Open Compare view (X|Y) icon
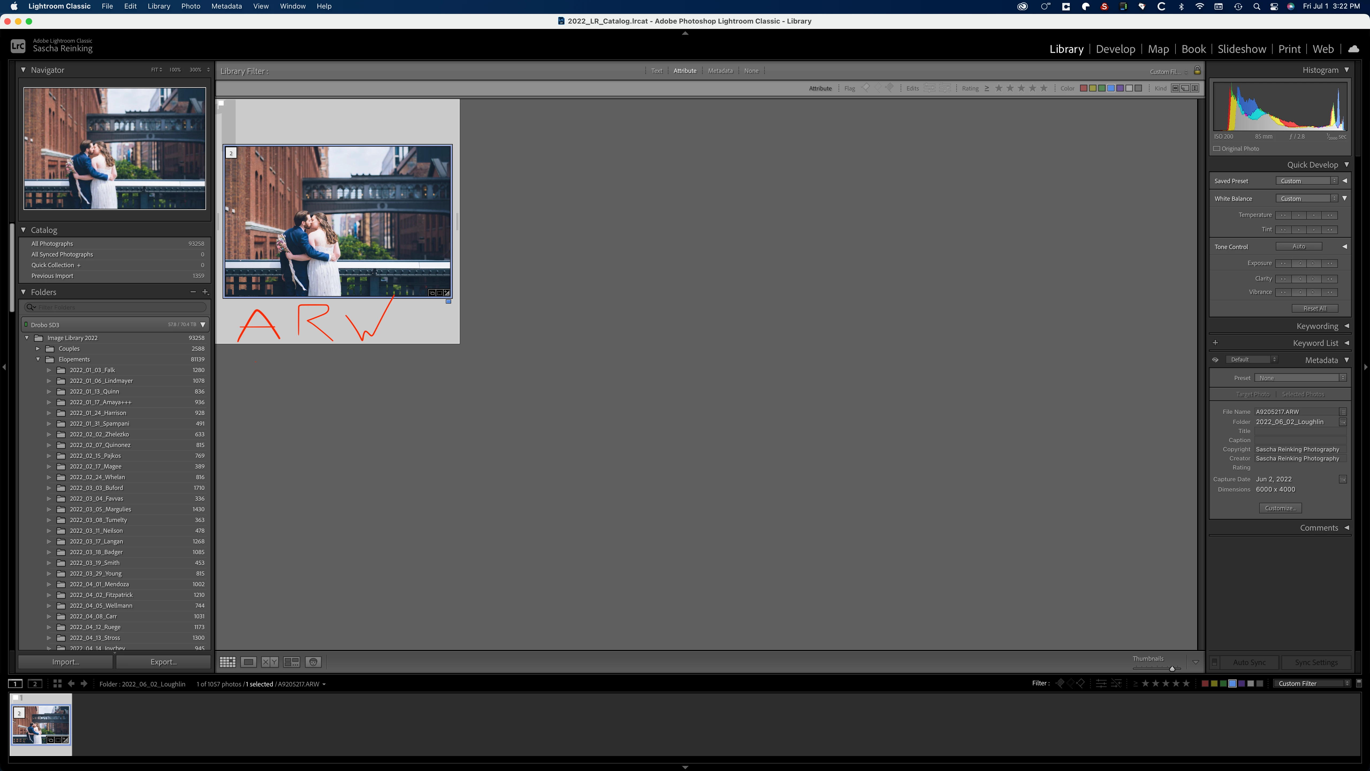This screenshot has height=771, width=1370. tap(270, 662)
